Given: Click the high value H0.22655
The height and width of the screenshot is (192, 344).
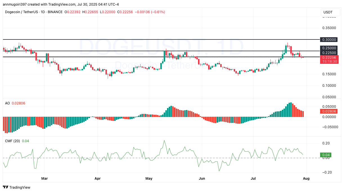Looking at the screenshot, I should 90,12.
